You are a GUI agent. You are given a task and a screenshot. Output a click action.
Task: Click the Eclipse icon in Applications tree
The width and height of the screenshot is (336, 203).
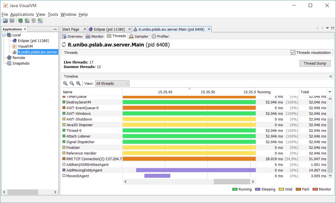tap(15, 41)
